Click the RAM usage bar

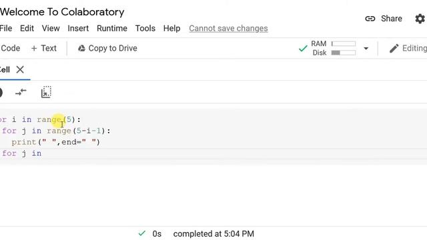pyautogui.click(x=343, y=43)
